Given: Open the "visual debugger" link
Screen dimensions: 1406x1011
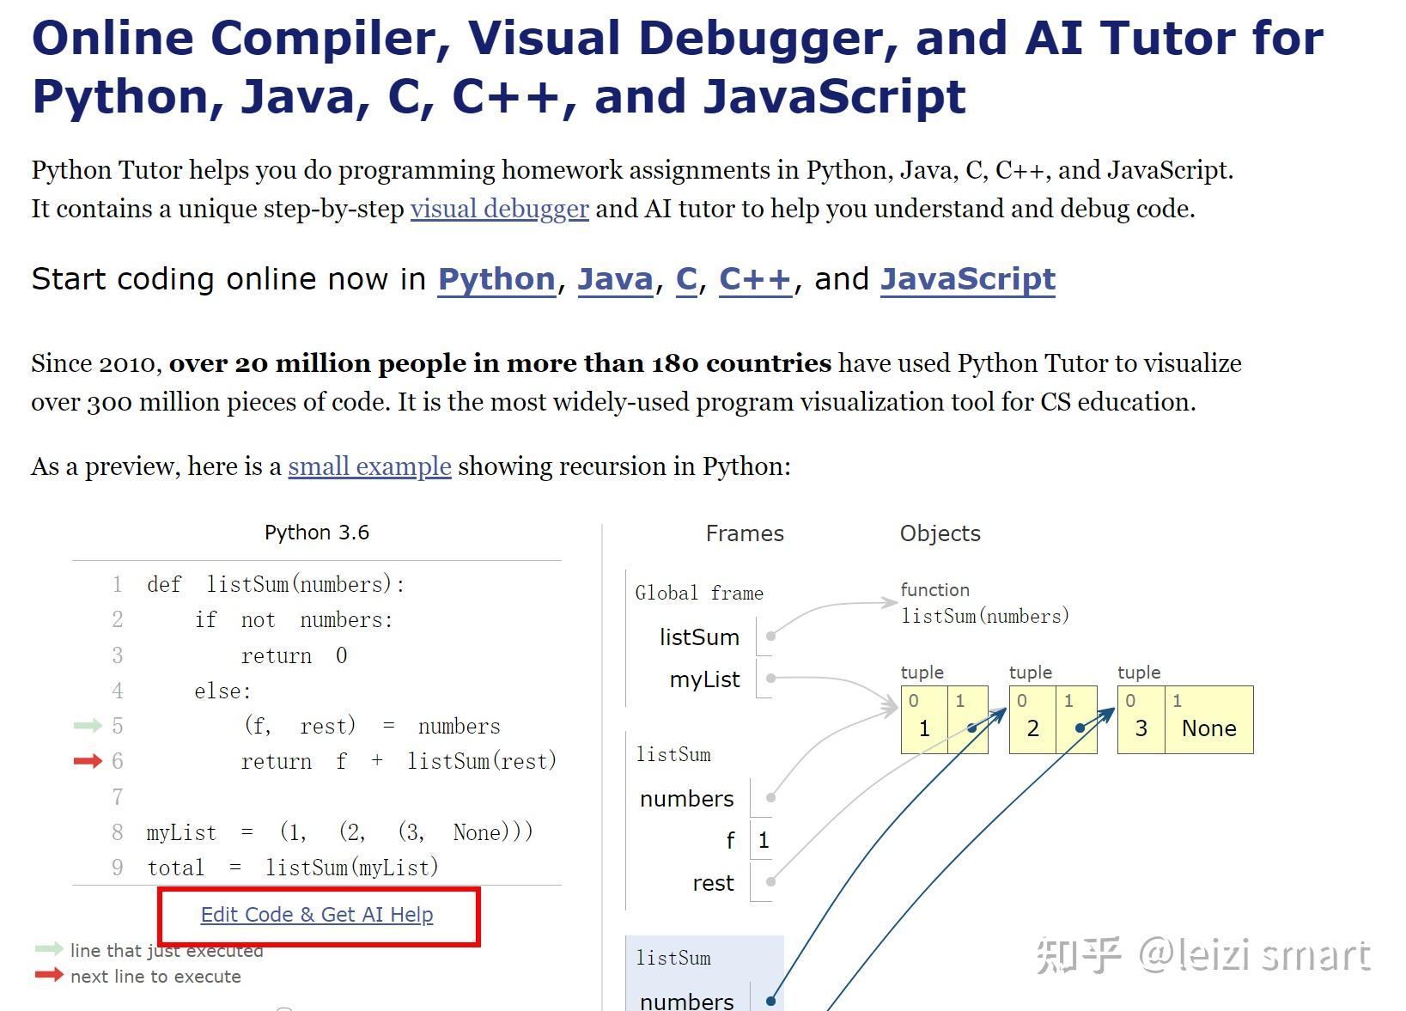Looking at the screenshot, I should tap(500, 209).
